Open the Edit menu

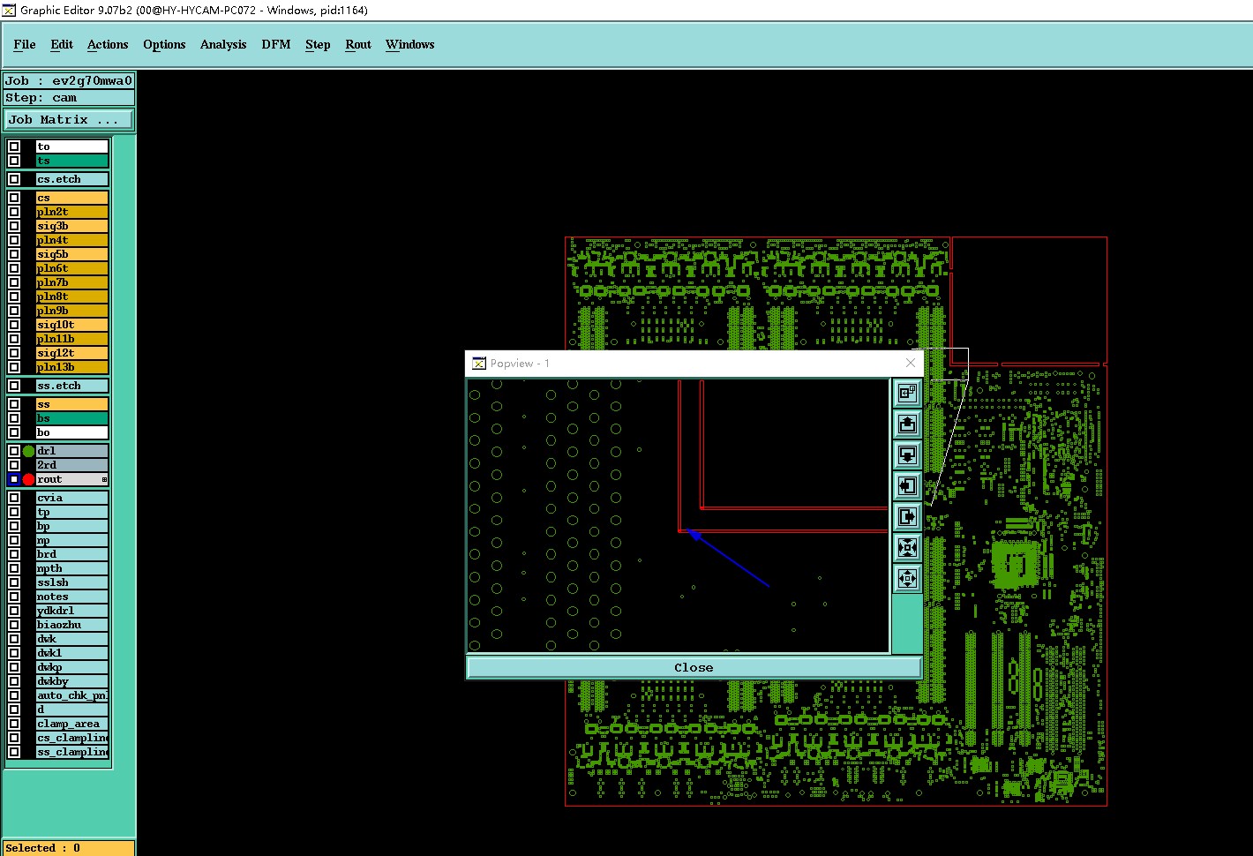click(x=62, y=44)
